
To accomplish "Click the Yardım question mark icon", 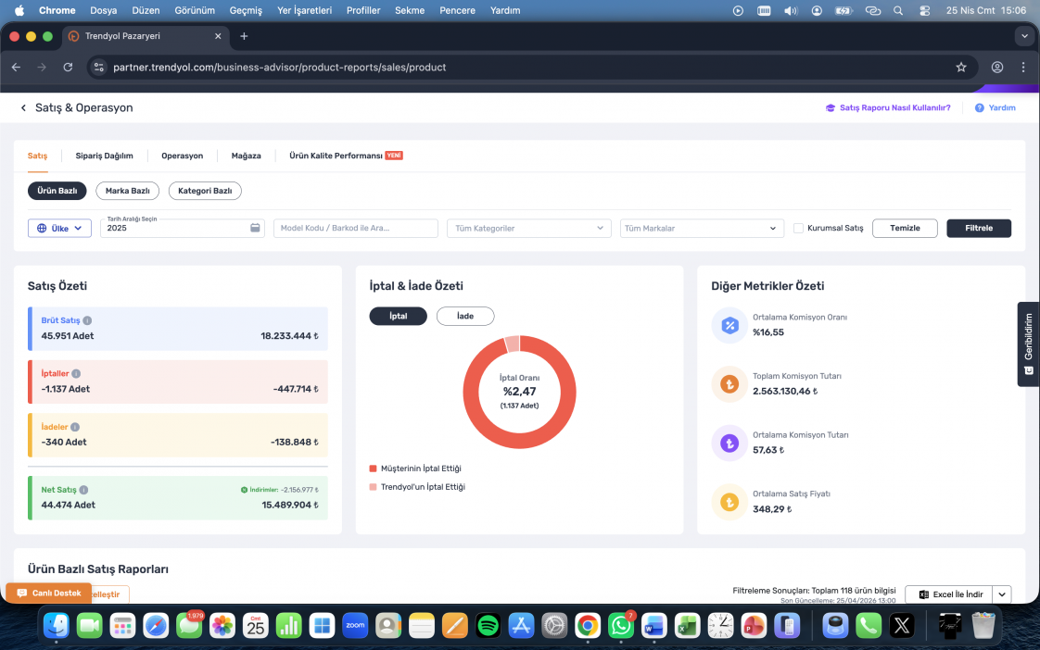I will coord(979,108).
